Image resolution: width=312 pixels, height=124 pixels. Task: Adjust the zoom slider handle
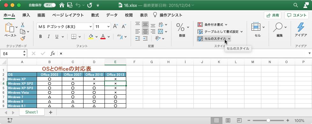click(x=268, y=120)
